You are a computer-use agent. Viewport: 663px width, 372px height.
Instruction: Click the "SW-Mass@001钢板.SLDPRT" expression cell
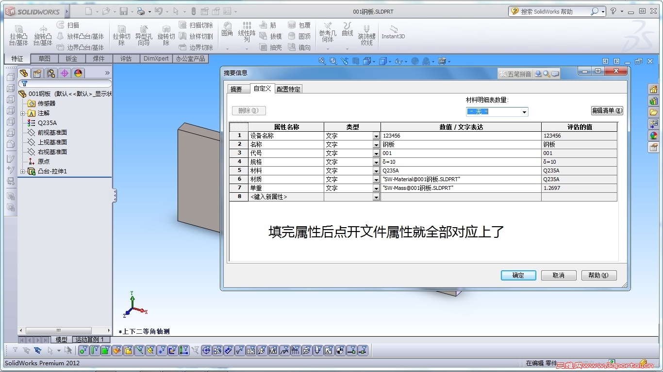tap(461, 188)
